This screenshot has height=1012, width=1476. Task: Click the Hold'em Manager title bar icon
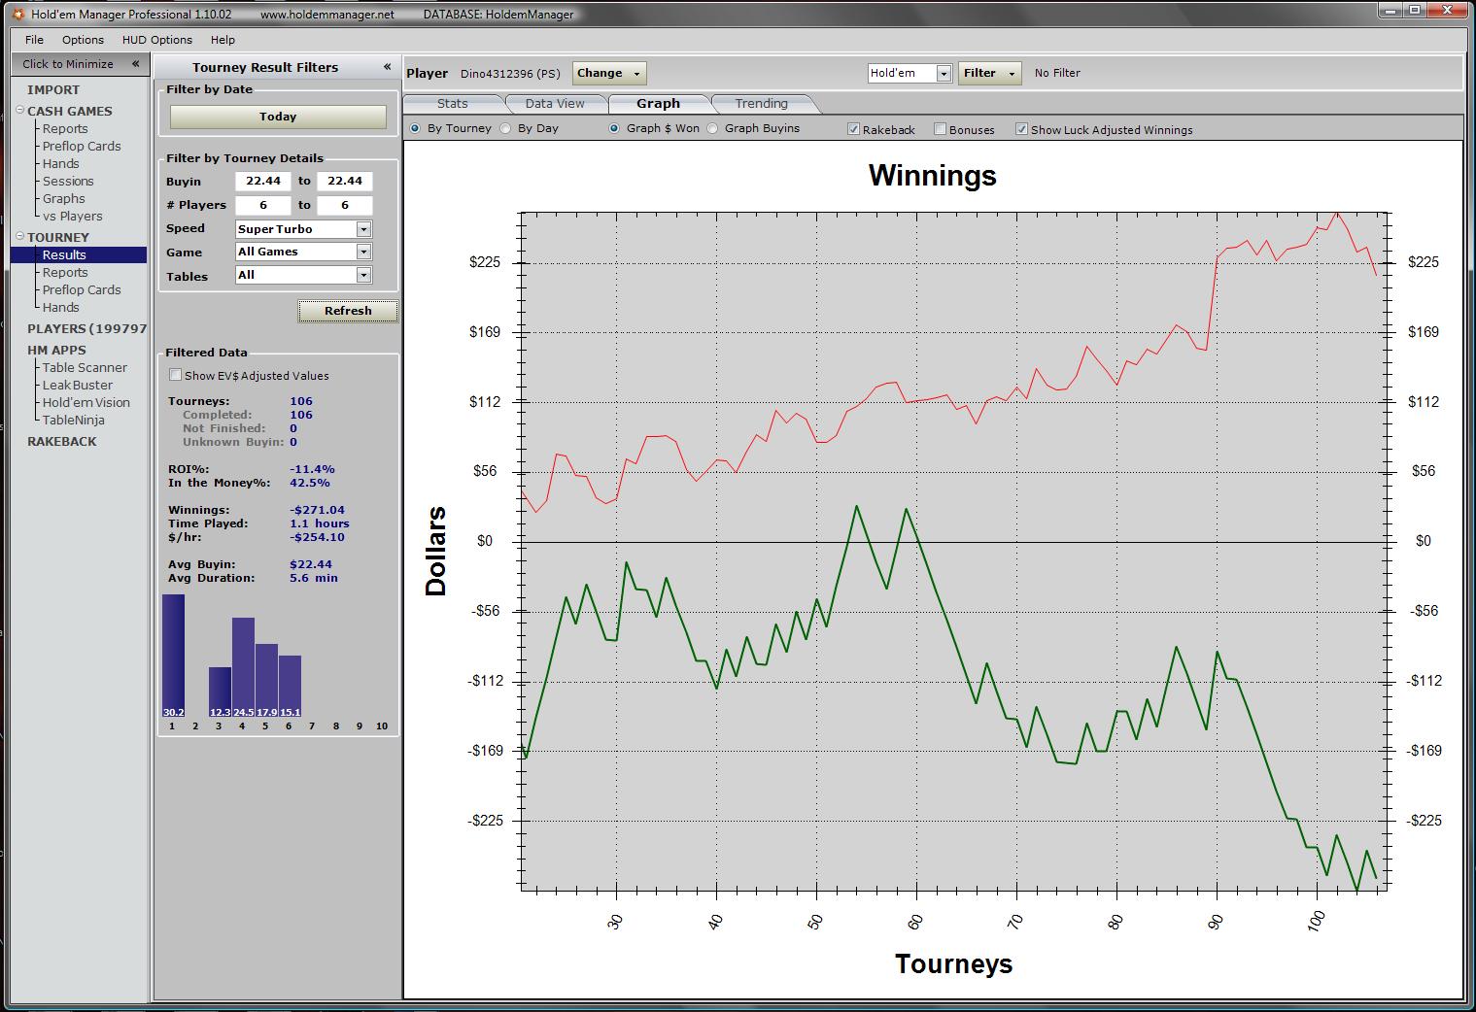pos(17,15)
